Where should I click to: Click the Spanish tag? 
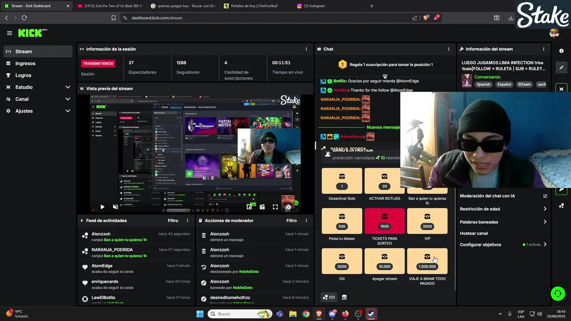(x=483, y=84)
